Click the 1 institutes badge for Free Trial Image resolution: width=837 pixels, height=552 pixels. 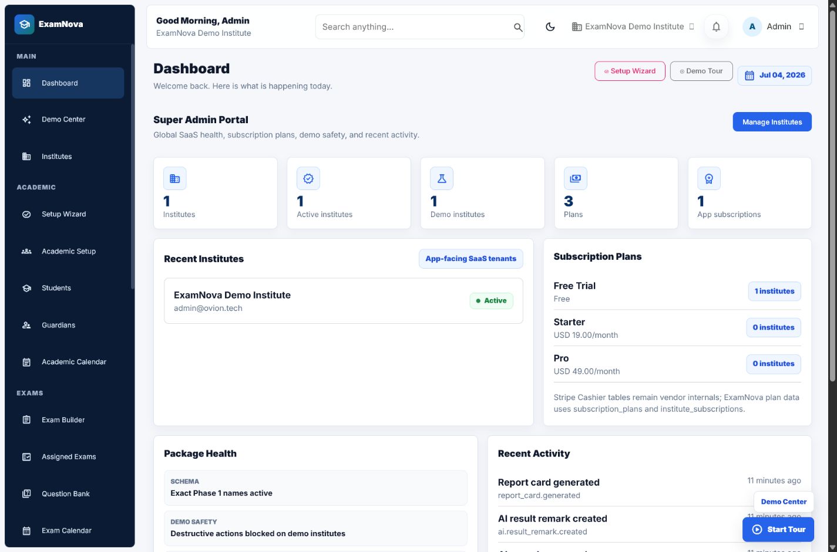pyautogui.click(x=774, y=292)
